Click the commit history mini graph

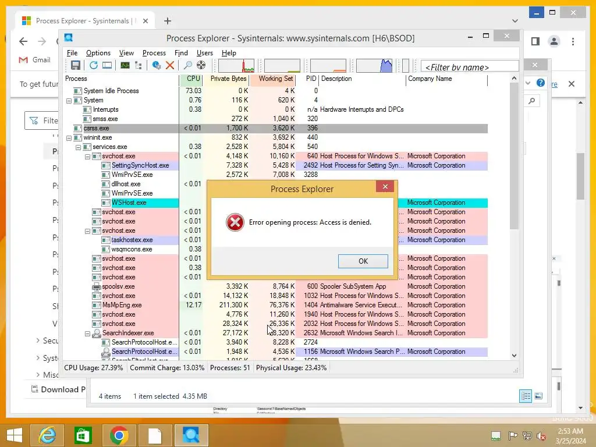(282, 65)
